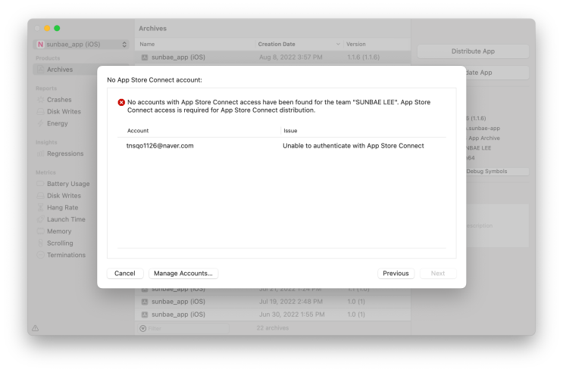Image resolution: width=563 pixels, height=372 pixels.
Task: Click the warning triangle icon at window bottom
Action: 35,328
